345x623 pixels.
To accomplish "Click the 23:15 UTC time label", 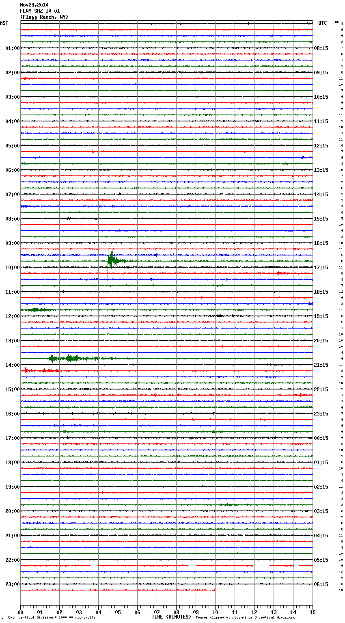I will [x=321, y=414].
